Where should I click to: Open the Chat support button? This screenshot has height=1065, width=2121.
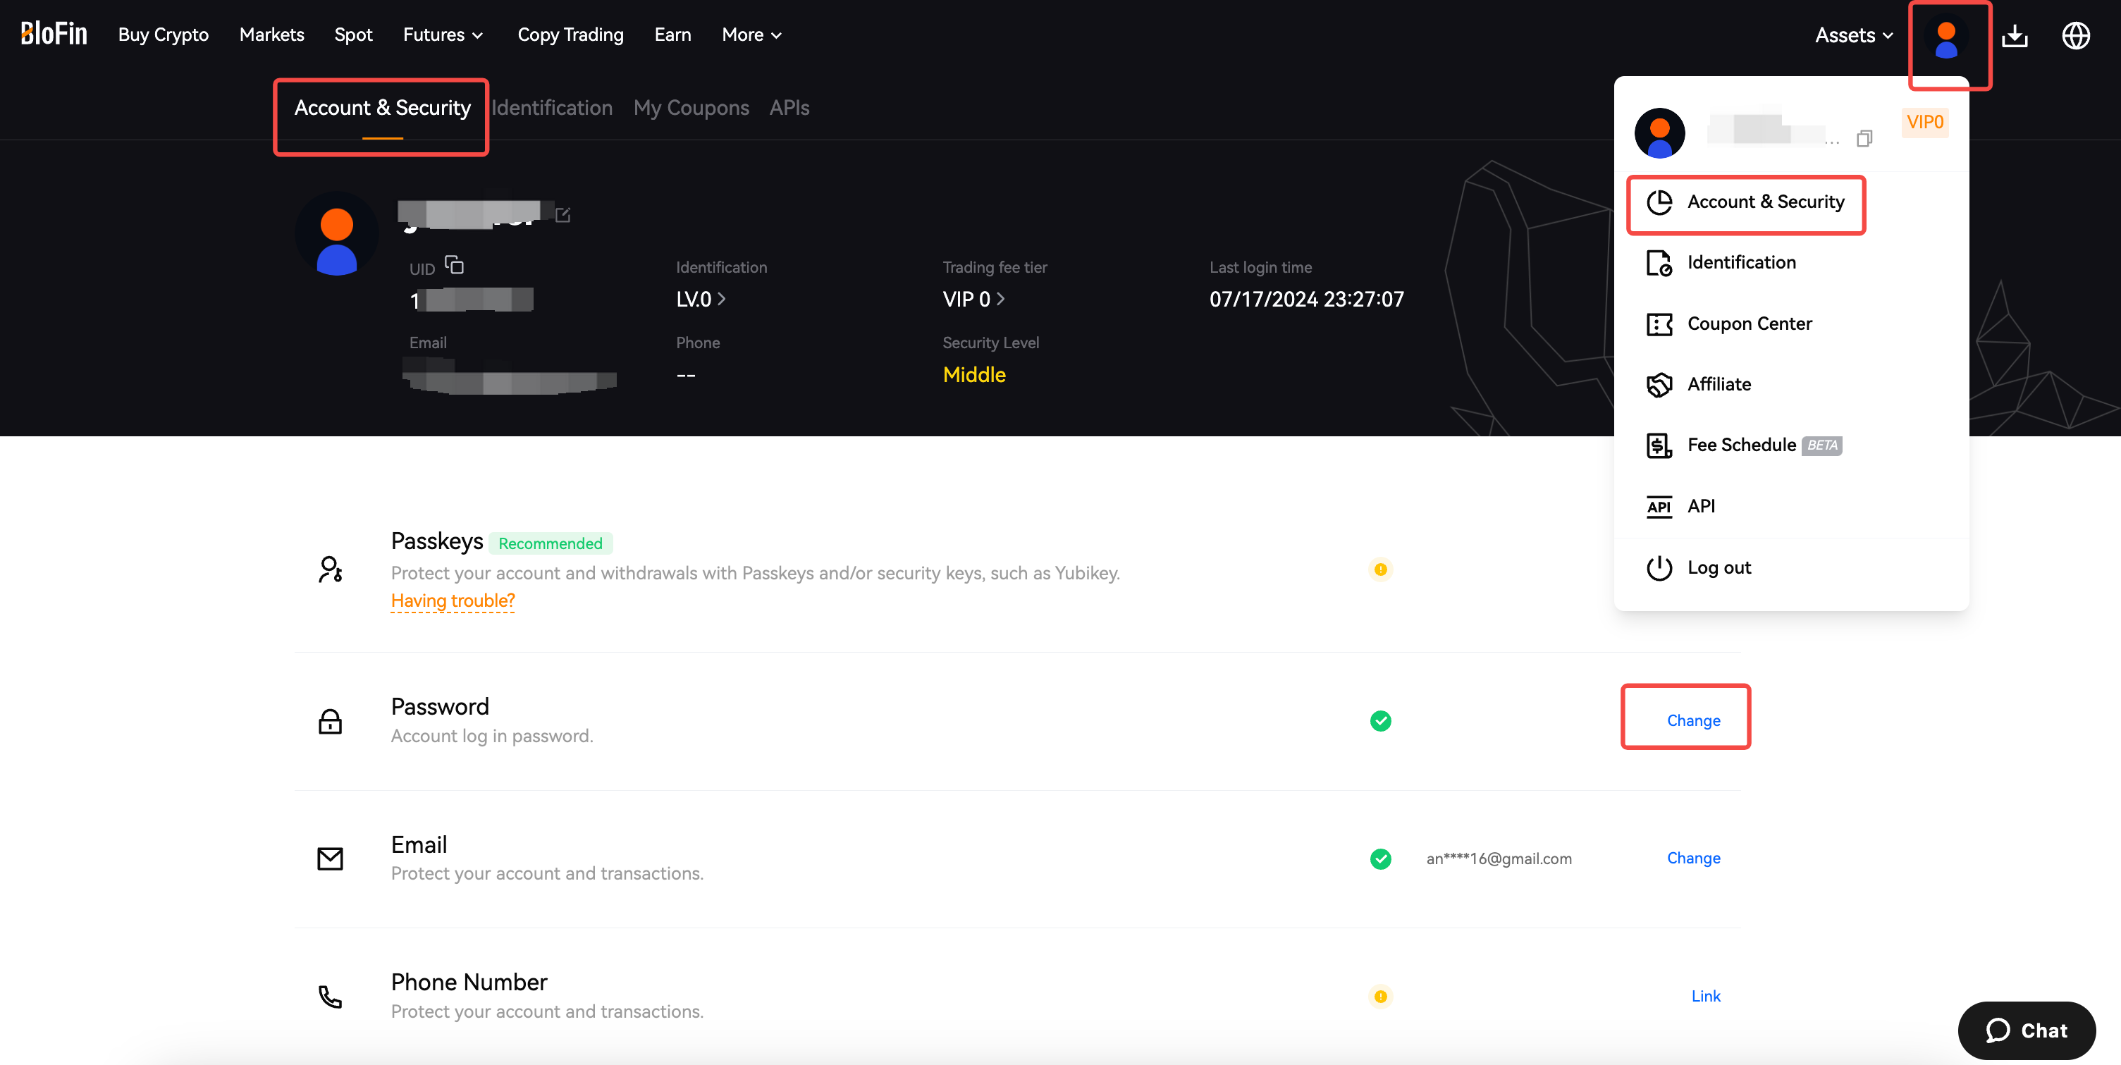pos(2027,1030)
